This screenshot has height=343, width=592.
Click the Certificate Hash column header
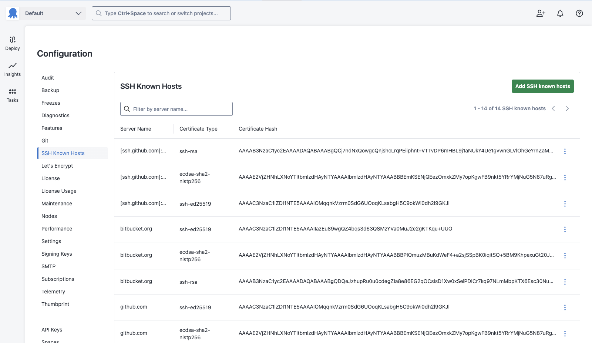(258, 129)
